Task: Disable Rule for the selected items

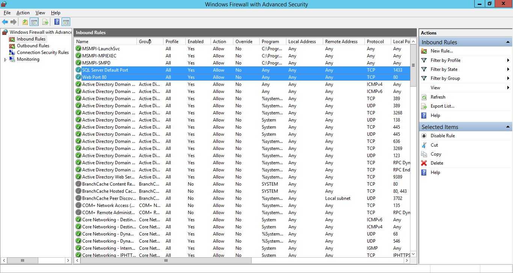Action: (x=442, y=136)
